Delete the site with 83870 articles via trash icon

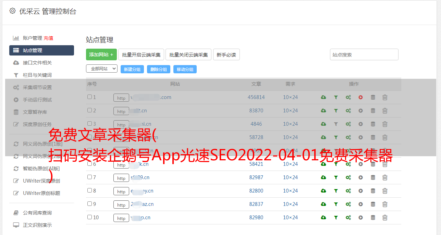(x=385, y=111)
